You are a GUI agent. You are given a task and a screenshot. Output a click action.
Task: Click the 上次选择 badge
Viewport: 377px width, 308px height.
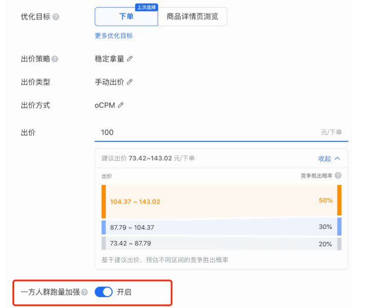coord(146,7)
